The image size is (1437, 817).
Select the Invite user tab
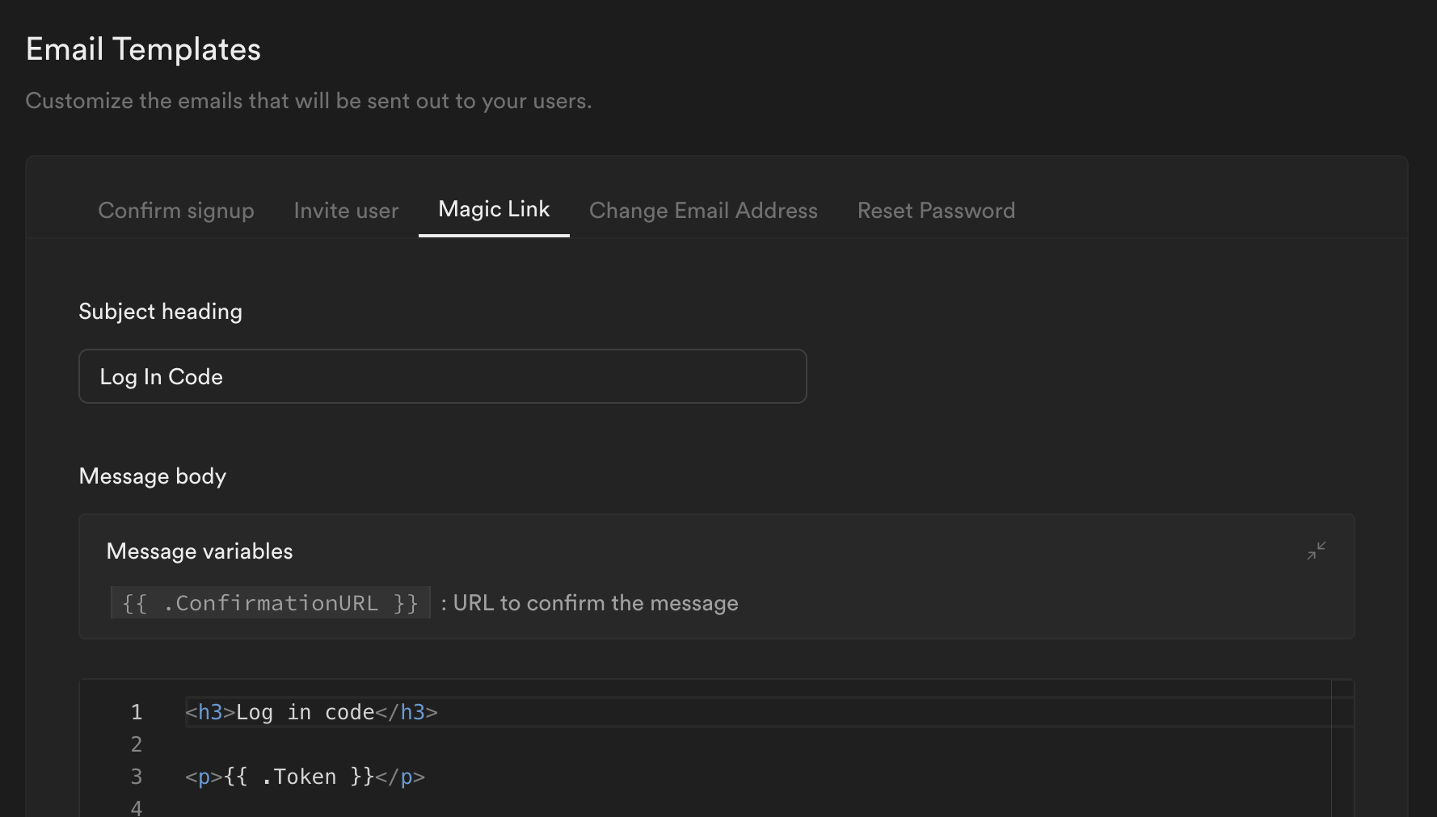pyautogui.click(x=346, y=210)
